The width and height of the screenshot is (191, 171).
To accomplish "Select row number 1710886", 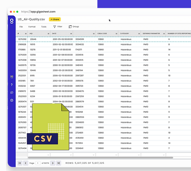I will click(x=22, y=49).
